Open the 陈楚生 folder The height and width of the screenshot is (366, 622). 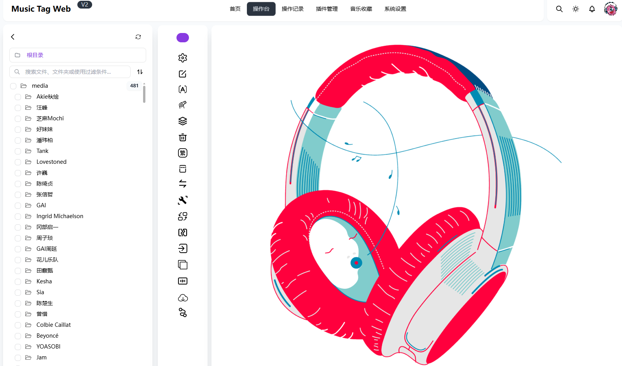(x=45, y=303)
